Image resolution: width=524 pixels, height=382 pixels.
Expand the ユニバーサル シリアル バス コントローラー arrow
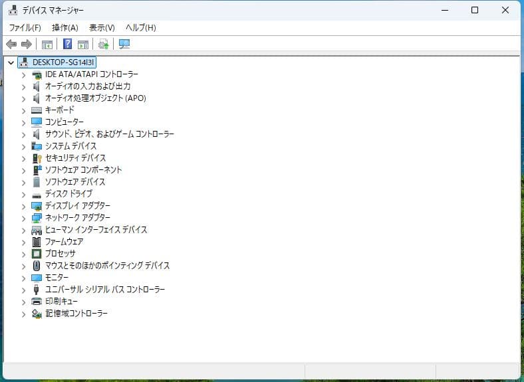[x=23, y=290]
